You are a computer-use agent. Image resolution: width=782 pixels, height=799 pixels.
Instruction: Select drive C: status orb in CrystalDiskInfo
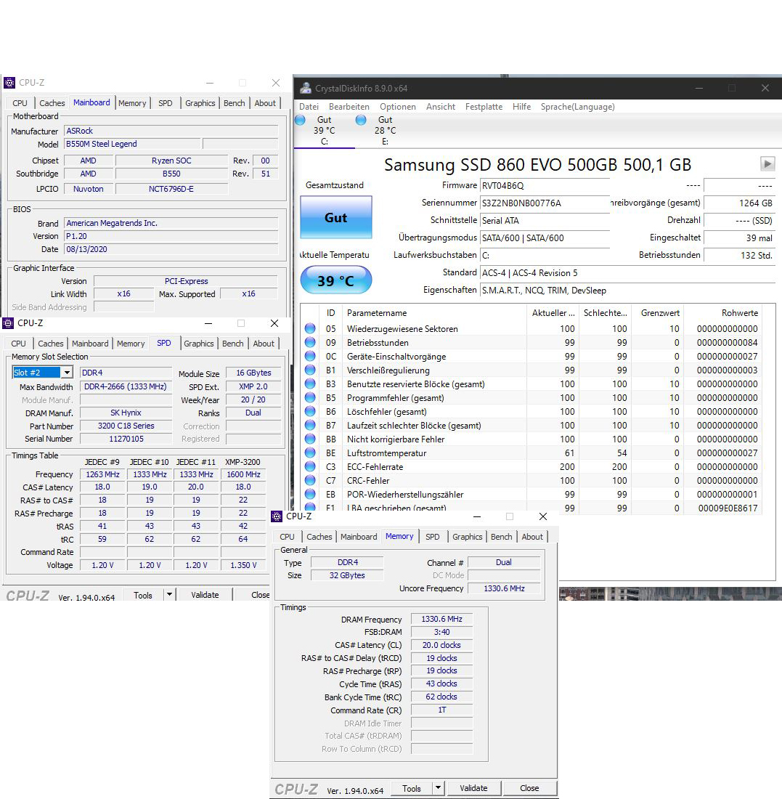tap(300, 120)
